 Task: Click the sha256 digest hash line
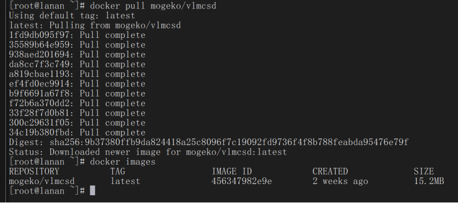(x=209, y=142)
